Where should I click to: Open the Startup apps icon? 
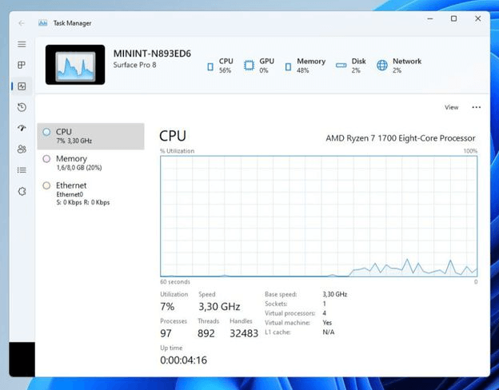[22, 128]
